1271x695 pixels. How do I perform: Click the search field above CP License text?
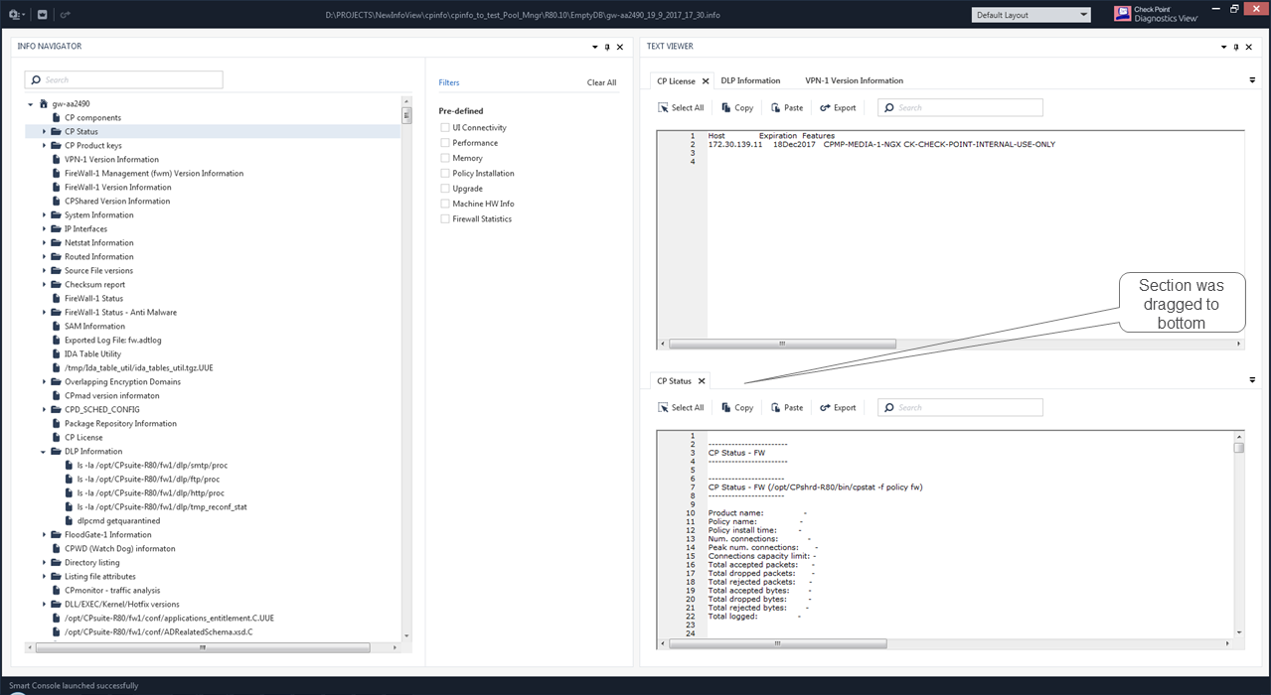coord(960,107)
